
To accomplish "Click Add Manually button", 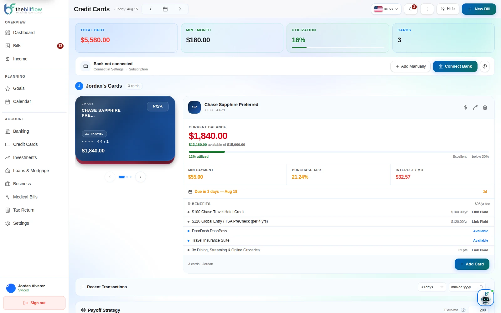I will 411,66.
